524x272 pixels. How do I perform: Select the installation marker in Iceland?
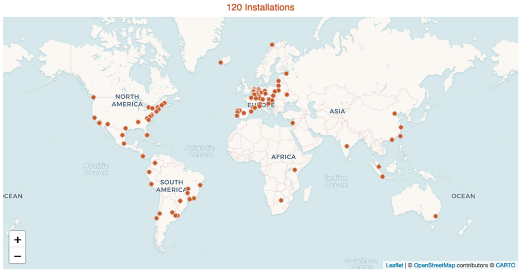[221, 63]
